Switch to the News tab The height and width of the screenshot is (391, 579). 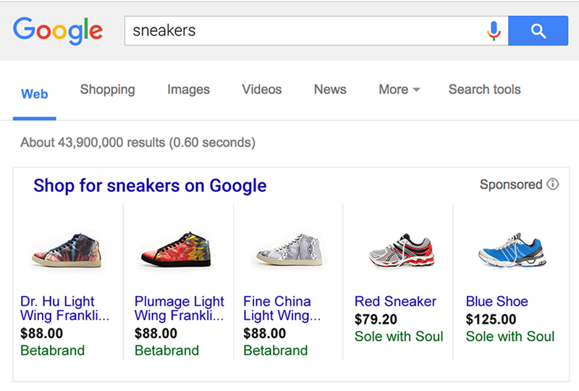[x=330, y=90]
